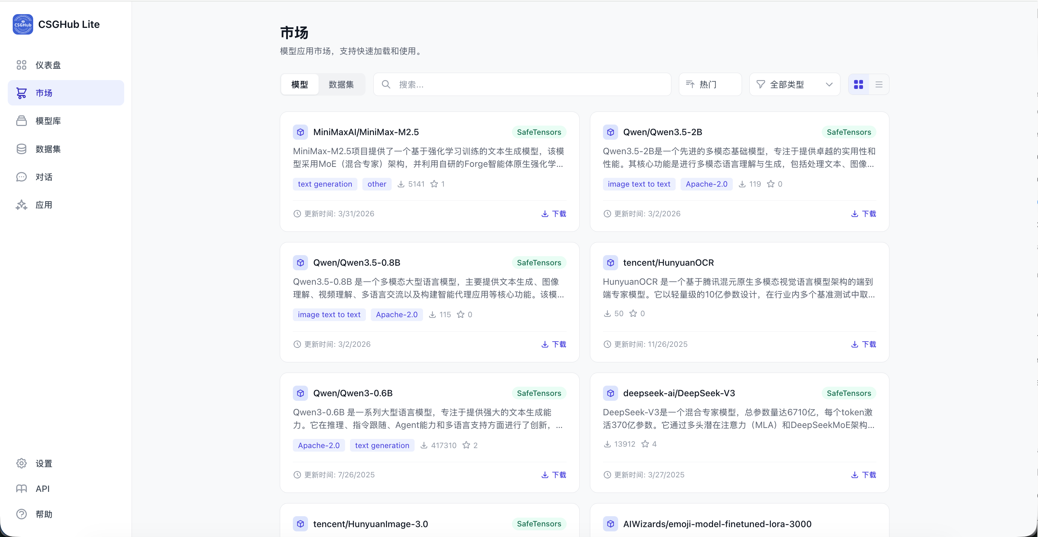This screenshot has height=537, width=1038.
Task: Expand the 全部类型 filter dropdown
Action: tap(795, 85)
